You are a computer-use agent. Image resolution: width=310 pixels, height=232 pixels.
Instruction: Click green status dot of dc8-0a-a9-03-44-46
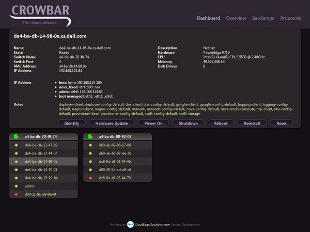90,162
